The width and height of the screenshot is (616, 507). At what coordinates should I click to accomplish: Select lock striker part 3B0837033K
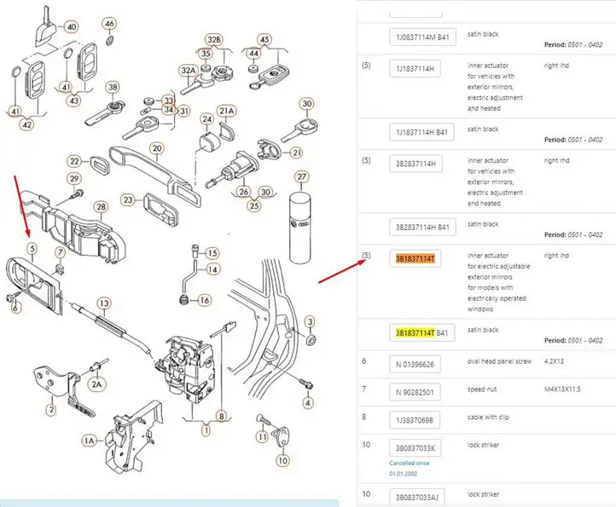pyautogui.click(x=416, y=448)
